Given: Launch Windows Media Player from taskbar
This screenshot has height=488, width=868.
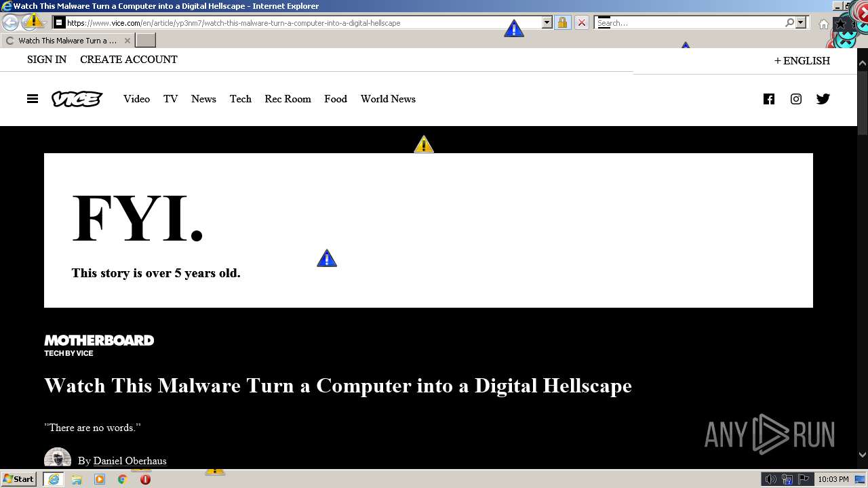Looking at the screenshot, I should click(x=100, y=479).
